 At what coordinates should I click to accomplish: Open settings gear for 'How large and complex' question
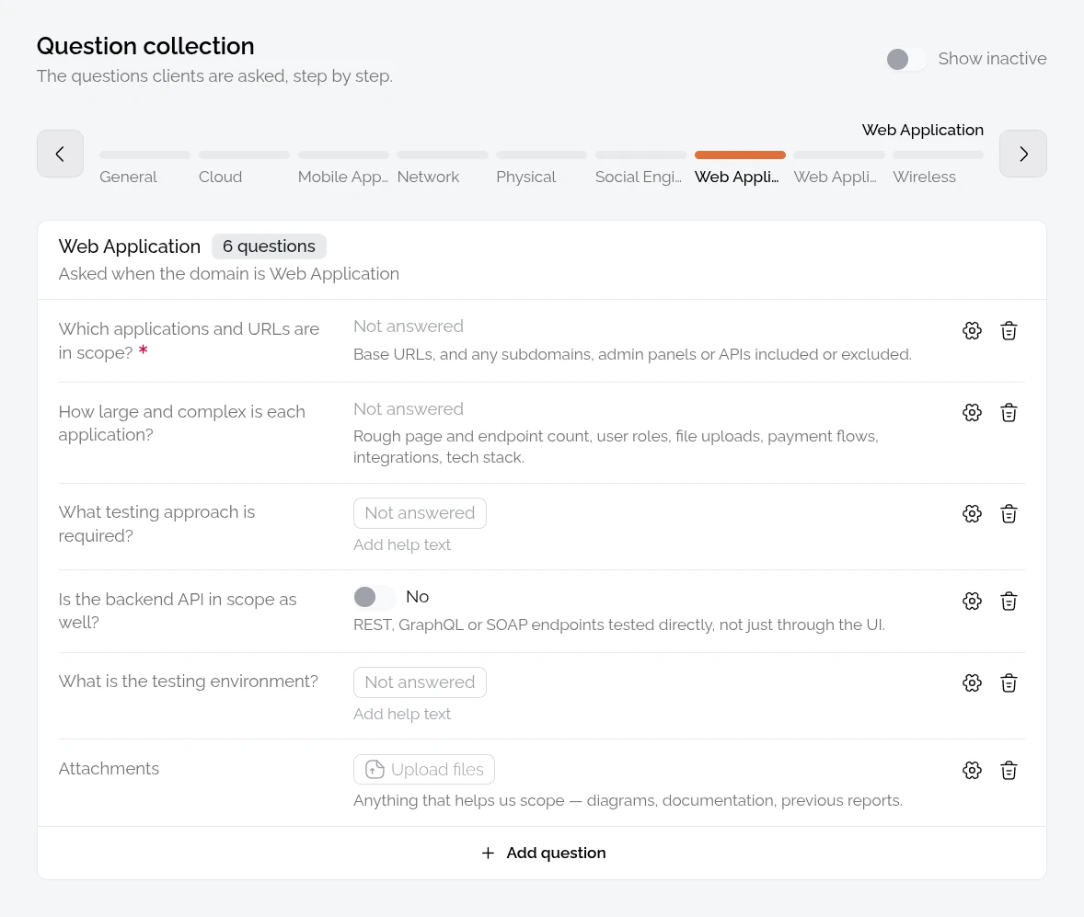coord(972,413)
